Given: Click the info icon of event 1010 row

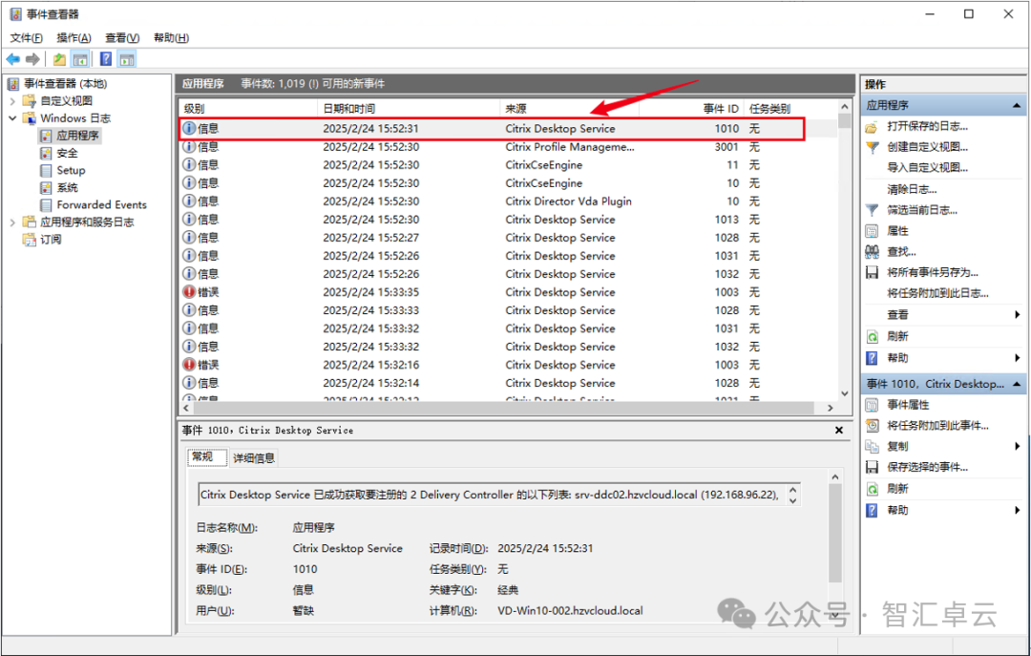Looking at the screenshot, I should pos(189,128).
